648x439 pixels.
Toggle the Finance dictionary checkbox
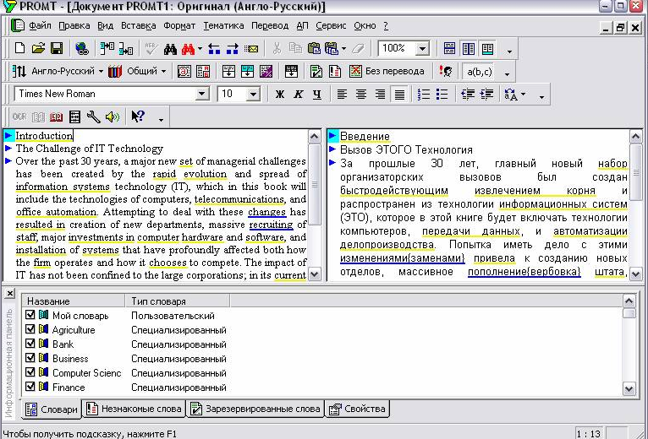[x=30, y=388]
